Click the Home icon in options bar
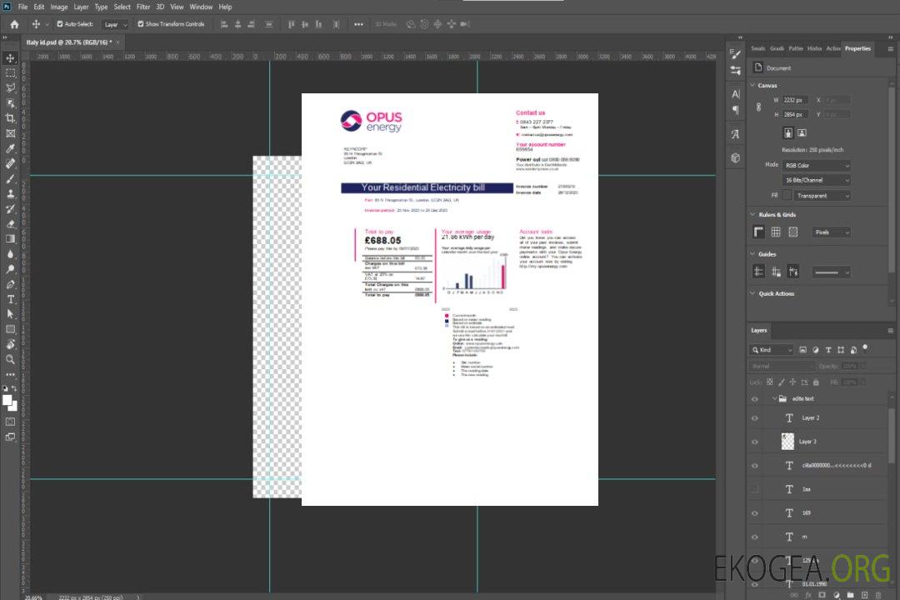This screenshot has height=600, width=900. click(x=14, y=24)
